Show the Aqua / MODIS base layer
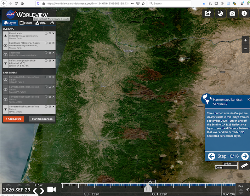250x196 pixels. point(5,100)
